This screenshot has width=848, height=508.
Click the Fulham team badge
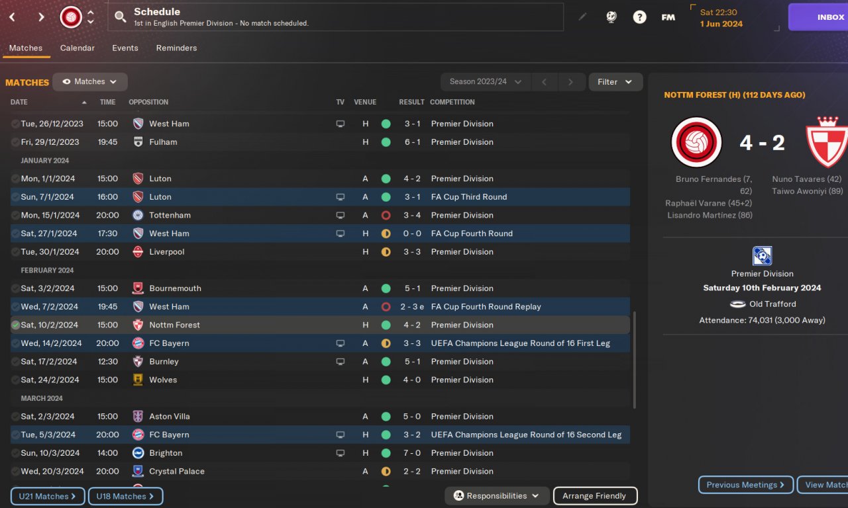[x=138, y=142]
